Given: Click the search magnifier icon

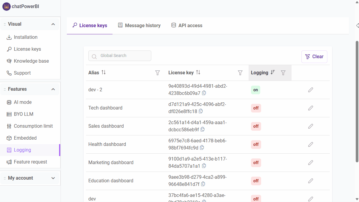Looking at the screenshot, I should pos(94,57).
